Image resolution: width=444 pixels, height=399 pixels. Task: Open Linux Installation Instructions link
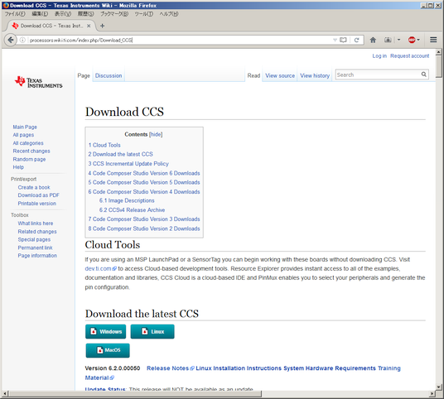point(239,368)
